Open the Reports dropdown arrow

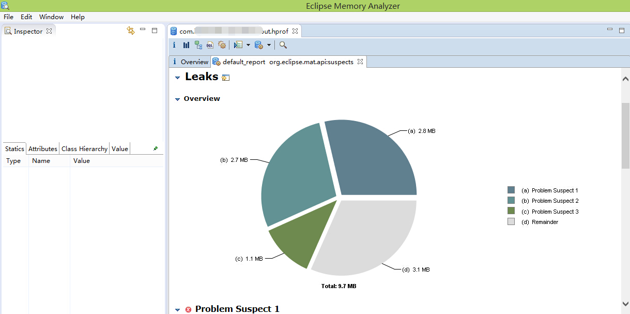point(248,45)
